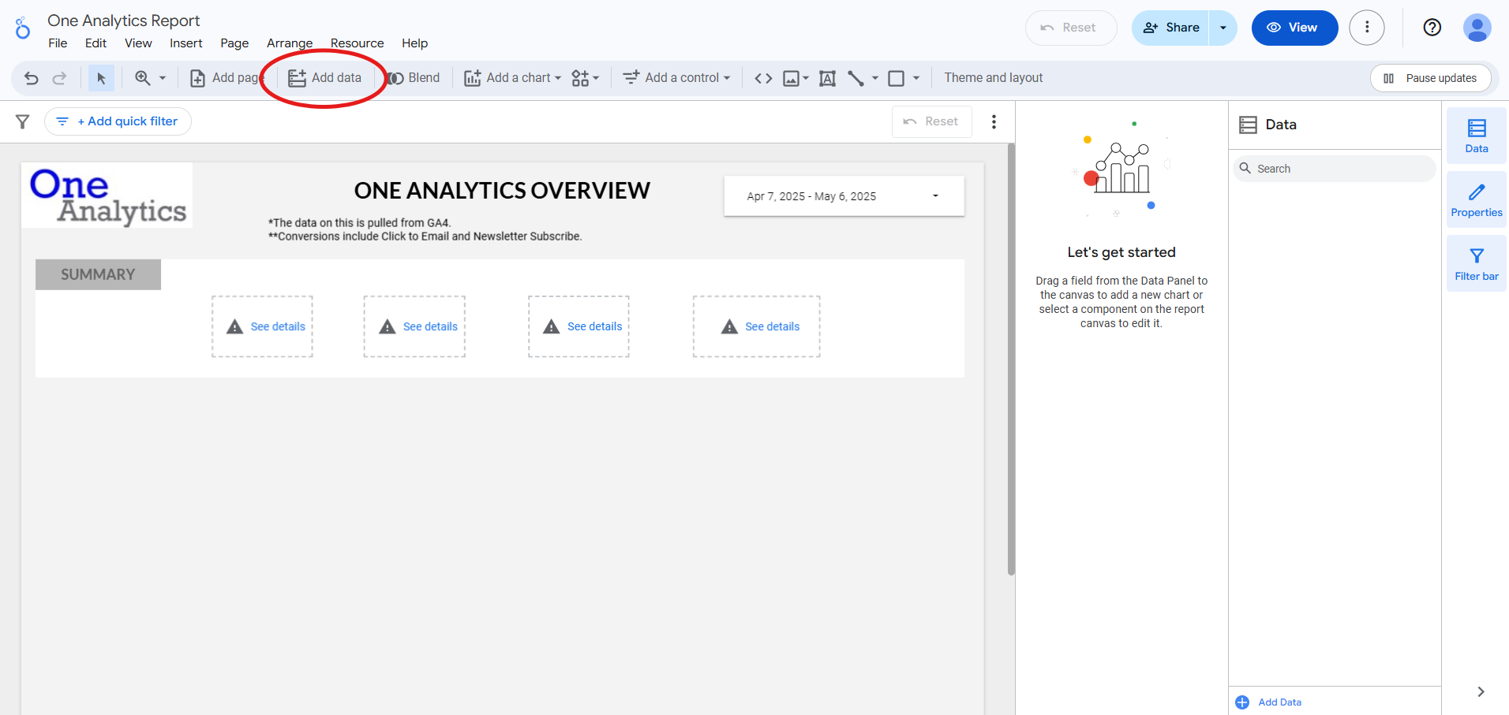Rename the report title One Analytics Report
The image size is (1509, 715).
[x=124, y=20]
